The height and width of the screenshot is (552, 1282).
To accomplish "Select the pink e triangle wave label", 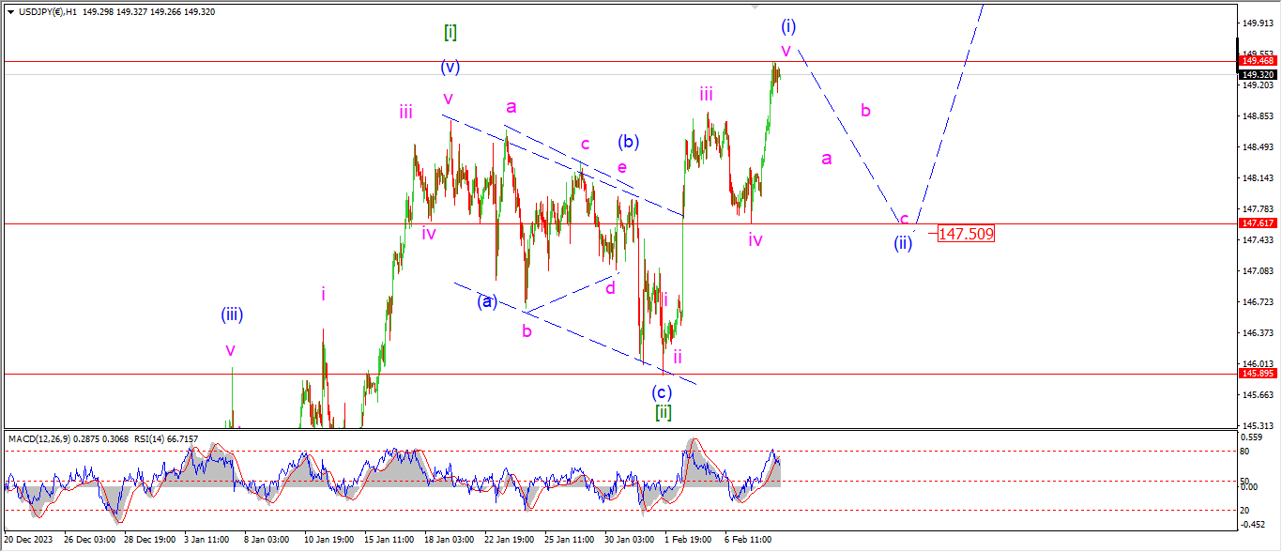I will click(x=621, y=167).
